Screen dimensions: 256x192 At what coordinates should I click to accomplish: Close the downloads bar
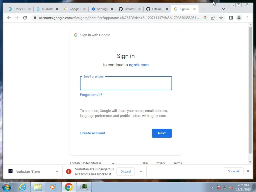248,171
